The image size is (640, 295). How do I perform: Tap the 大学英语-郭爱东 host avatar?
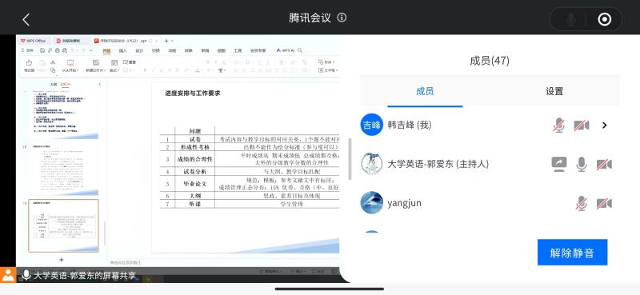coord(371,164)
